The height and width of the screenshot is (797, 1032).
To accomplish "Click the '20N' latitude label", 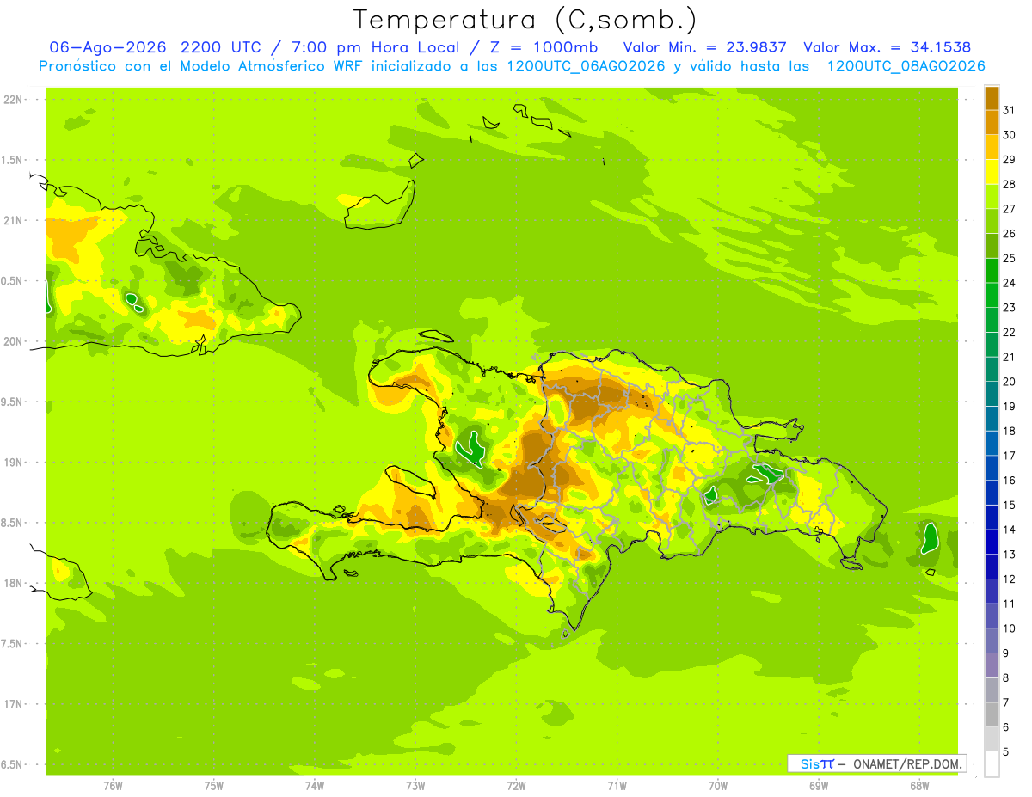I will coord(13,341).
